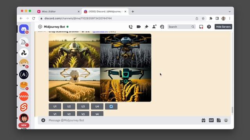Click the plus attachment button
Viewport: 250px width, 140px height.
pos(43,120)
